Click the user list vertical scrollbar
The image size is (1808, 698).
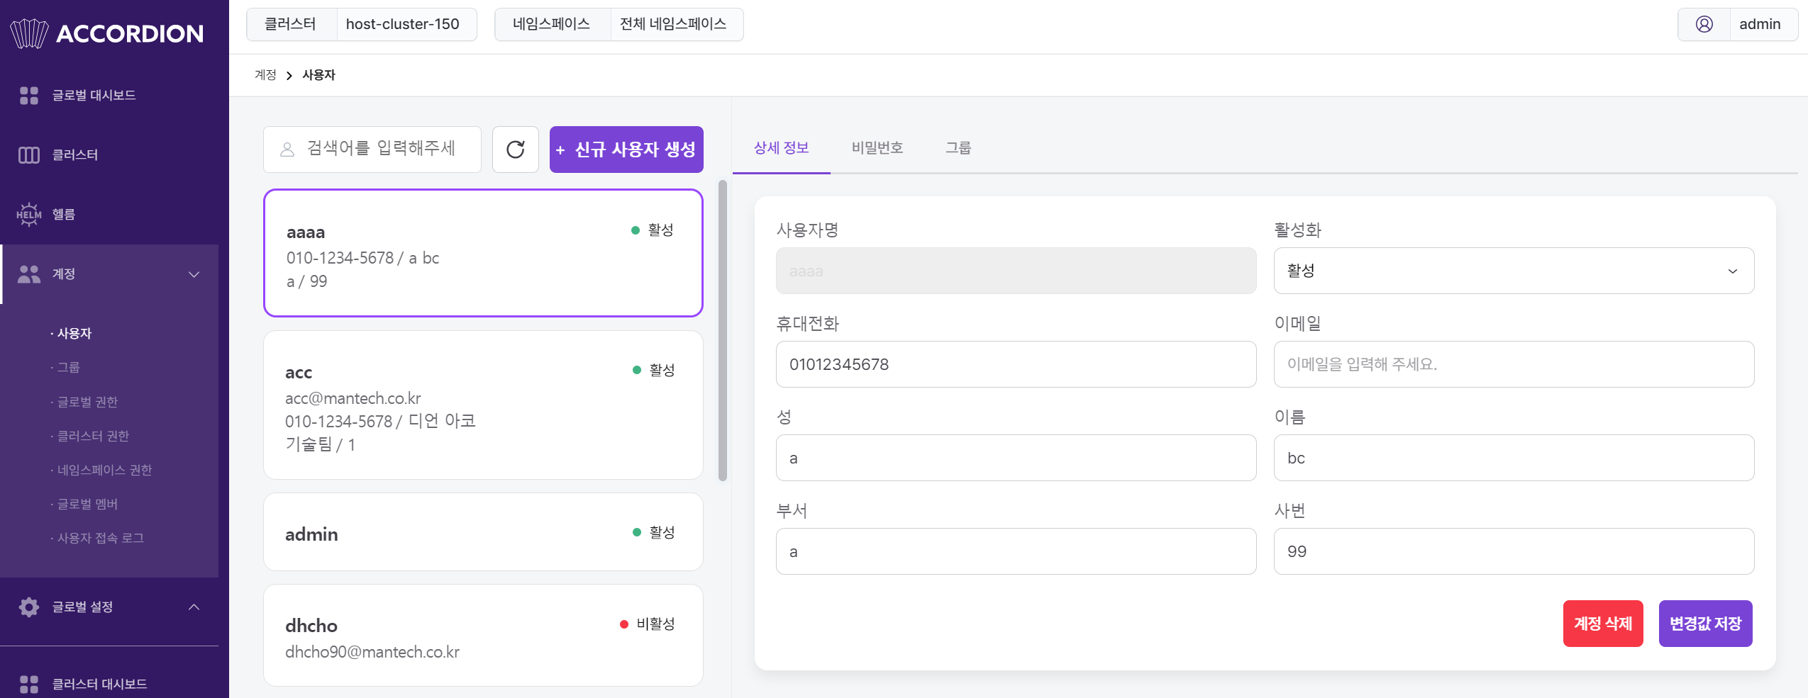723,330
